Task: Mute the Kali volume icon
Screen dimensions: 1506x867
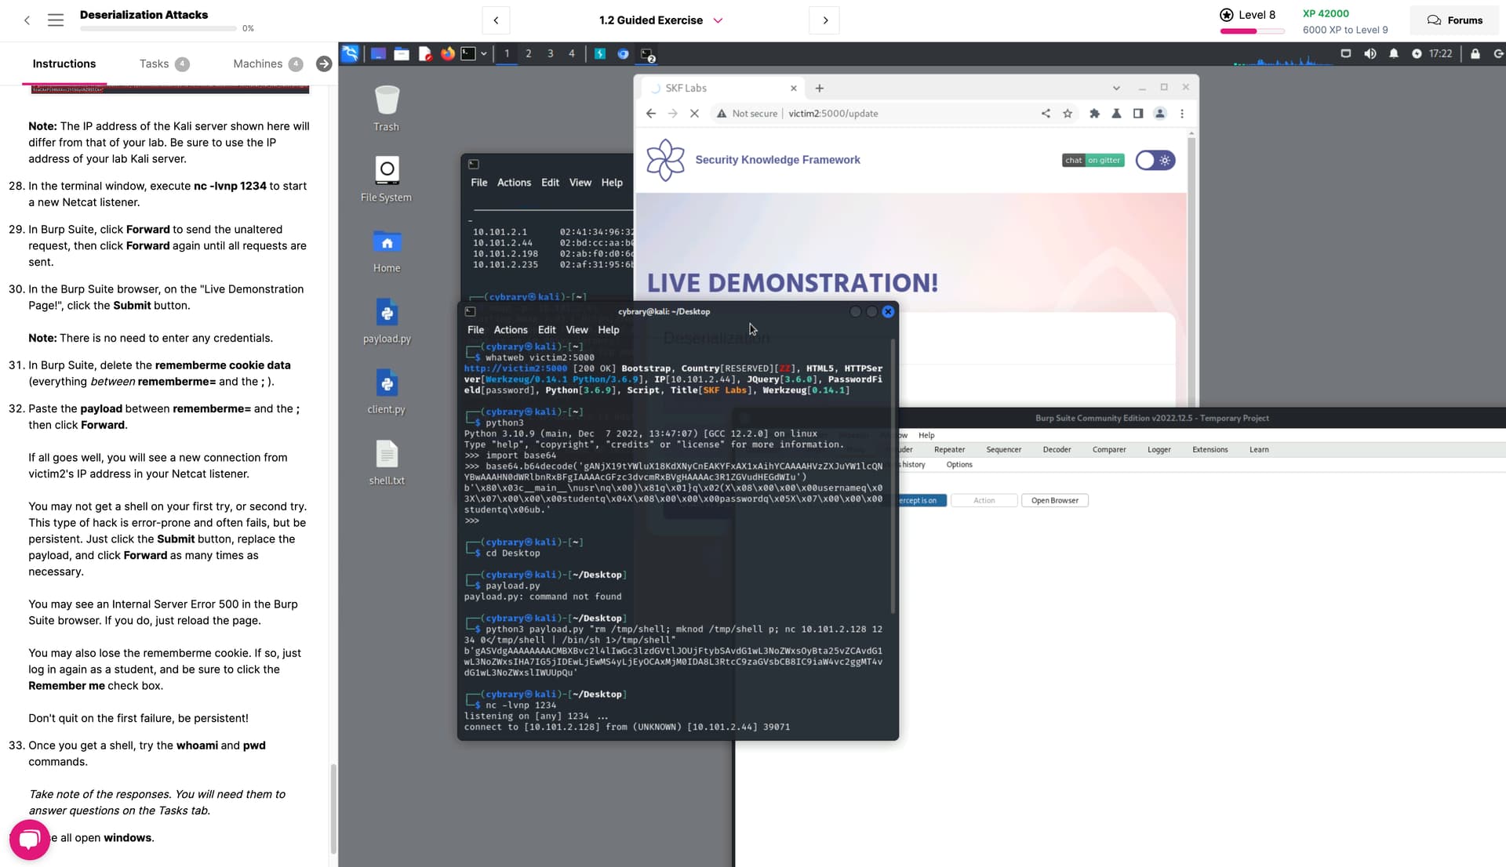Action: point(1370,53)
